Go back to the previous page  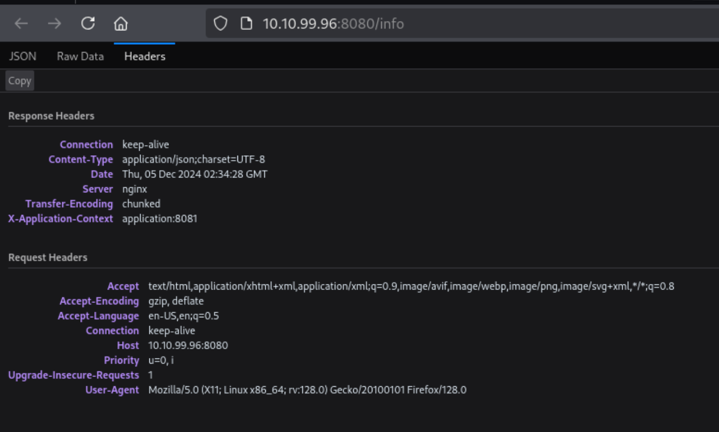(x=21, y=24)
